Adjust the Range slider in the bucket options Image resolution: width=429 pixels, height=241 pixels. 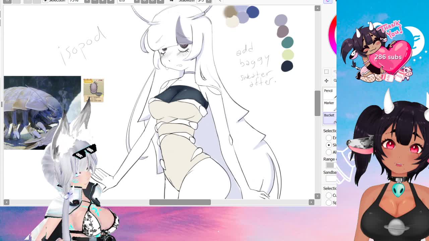[330, 165]
